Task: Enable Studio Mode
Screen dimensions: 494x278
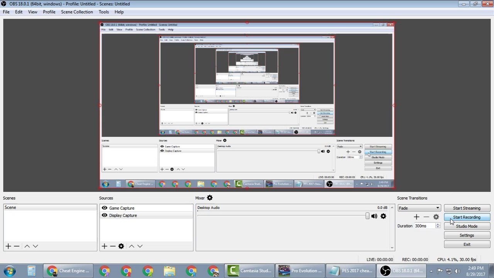Action: coord(467,226)
